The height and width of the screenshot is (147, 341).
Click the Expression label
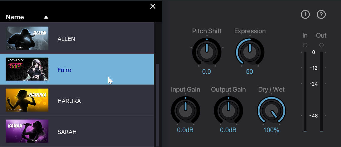point(250,31)
